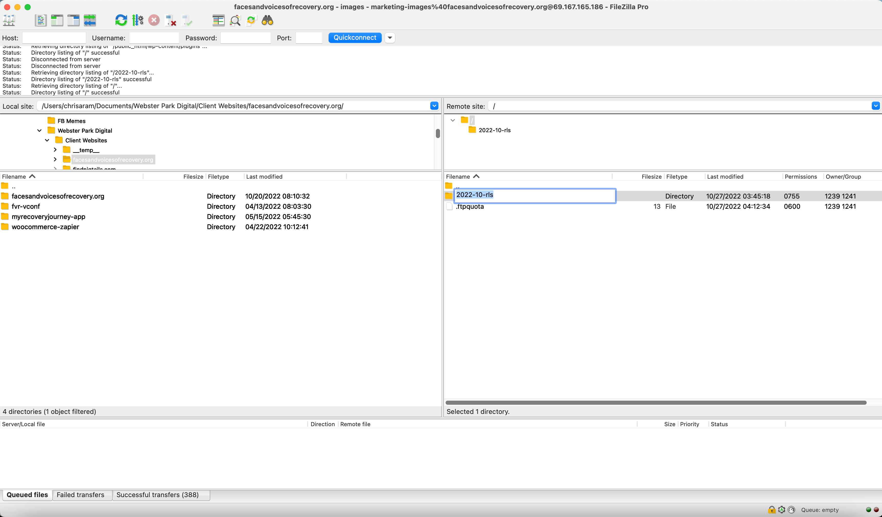Toggle synchronized browsing icon
Viewport: 882px width, 517px height.
(x=251, y=20)
